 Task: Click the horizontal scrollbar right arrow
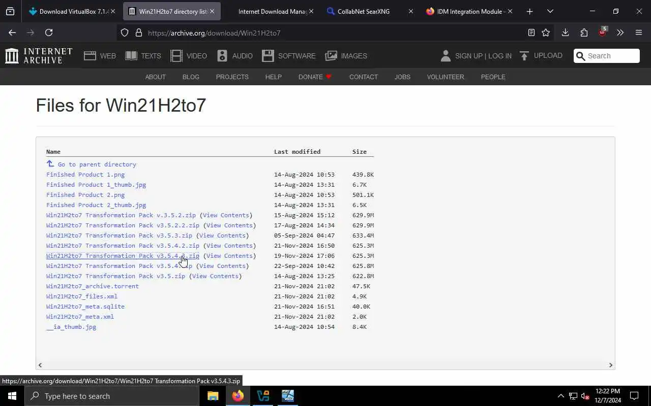611,365
